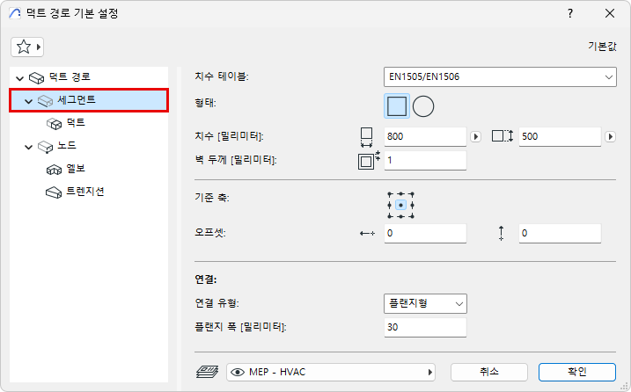This screenshot has height=392, width=631.
Task: Click the dialog title bar app icon
Action: coord(15,14)
